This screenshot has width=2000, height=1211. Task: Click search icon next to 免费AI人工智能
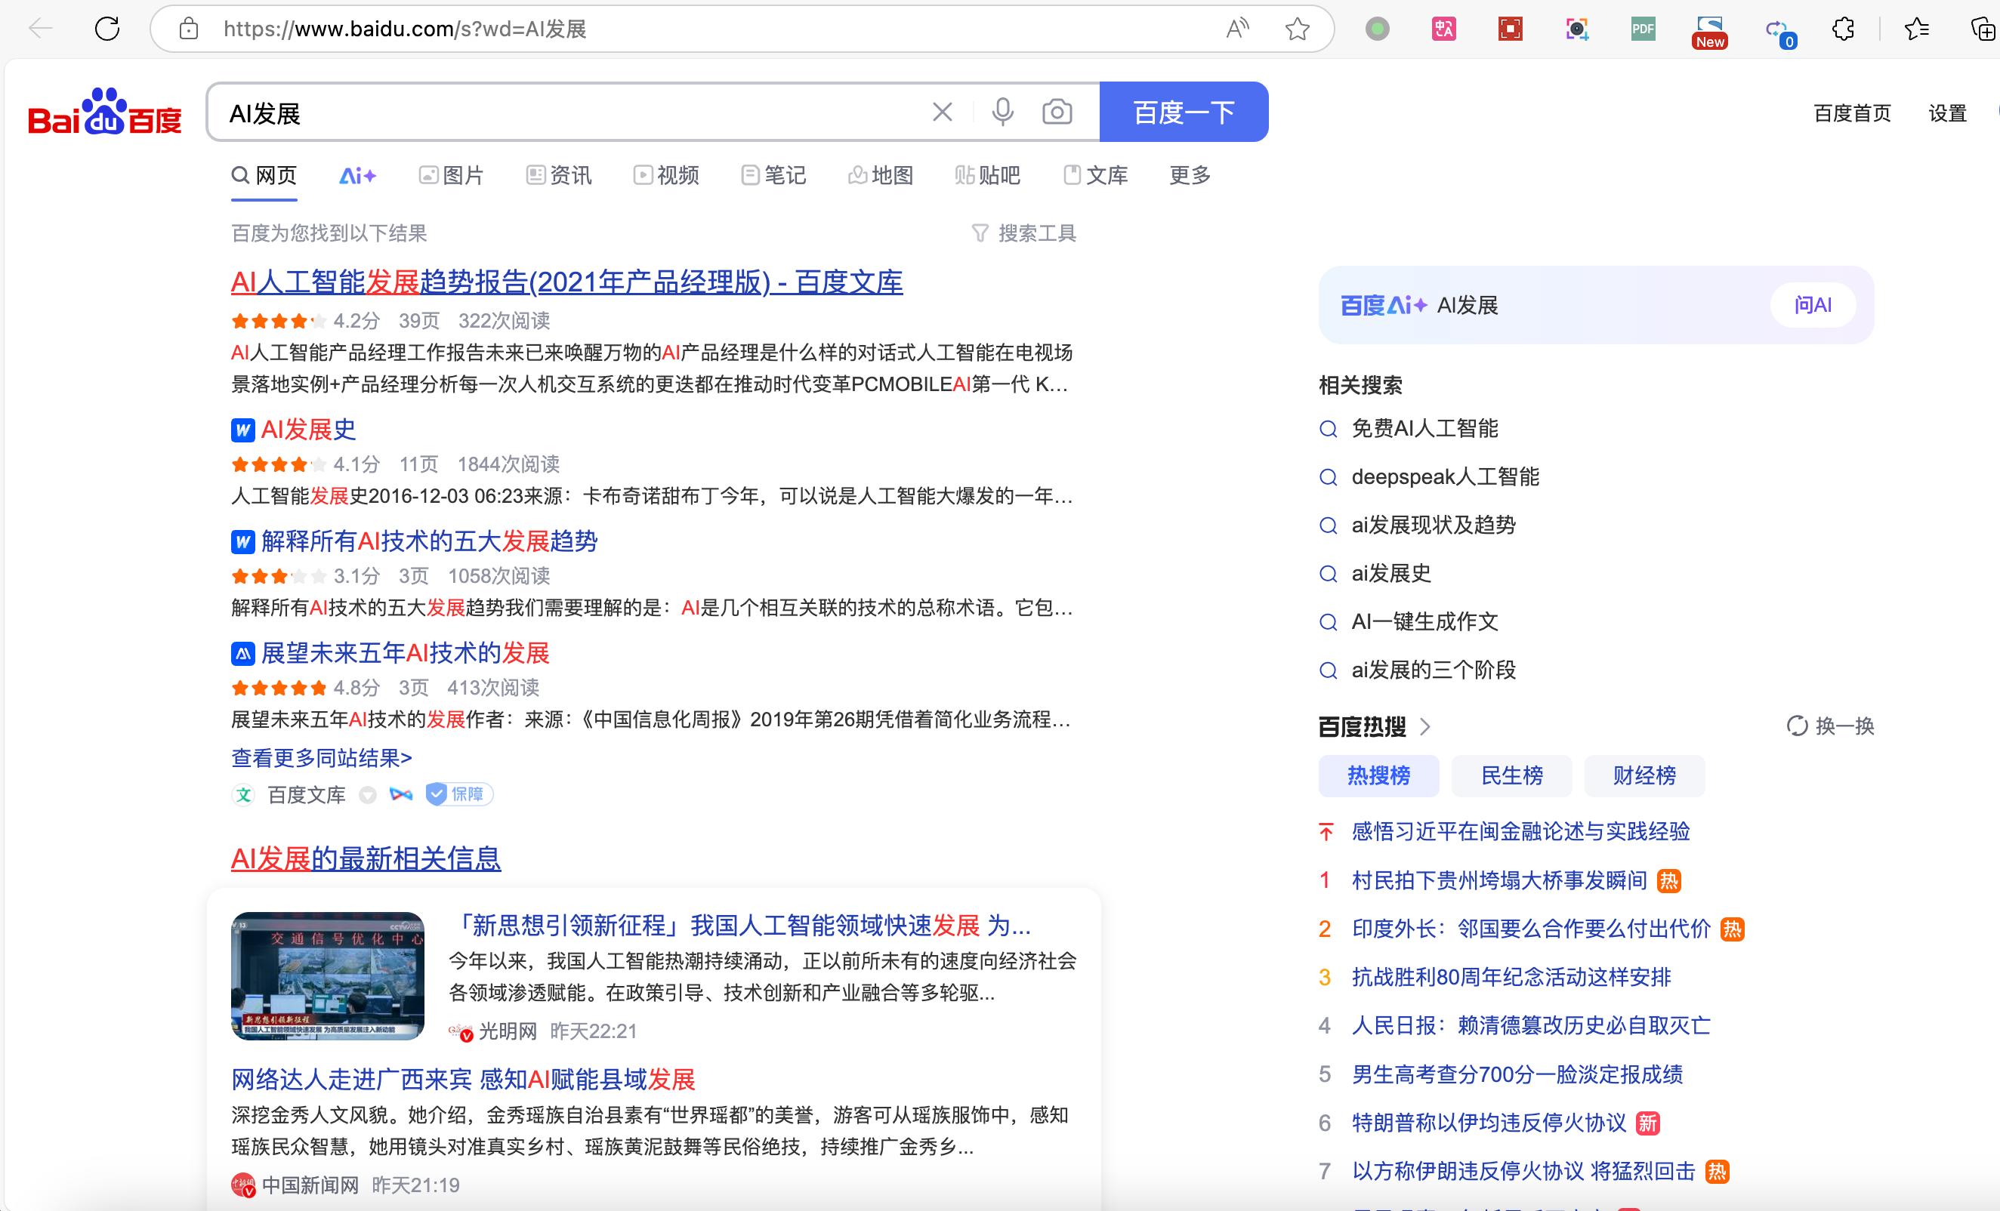coord(1328,429)
